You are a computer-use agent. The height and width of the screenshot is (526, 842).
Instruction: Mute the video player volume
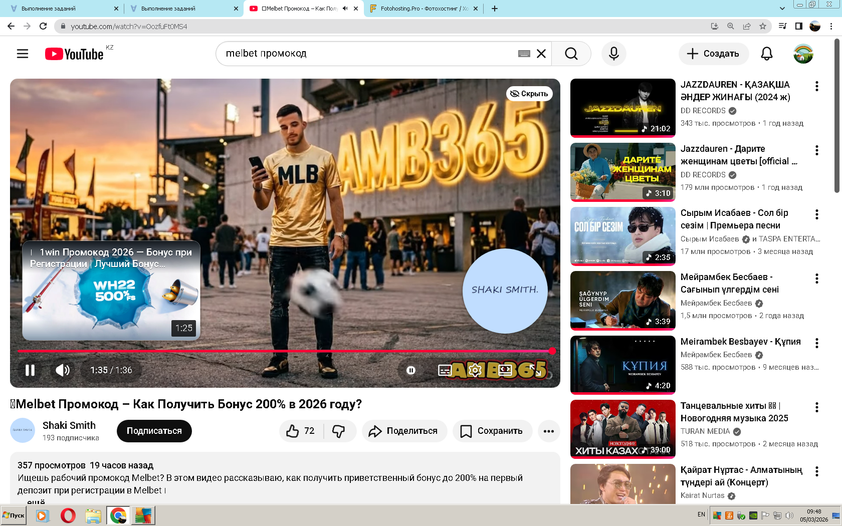pyautogui.click(x=63, y=370)
